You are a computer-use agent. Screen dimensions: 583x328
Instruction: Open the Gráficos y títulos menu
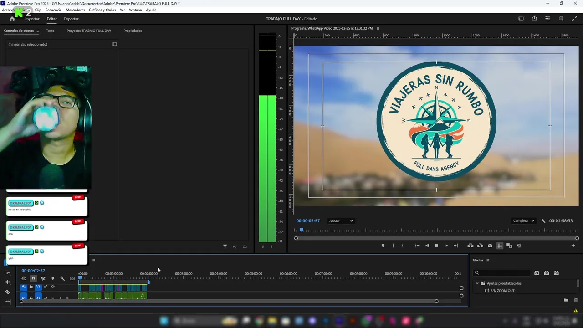pos(102,10)
